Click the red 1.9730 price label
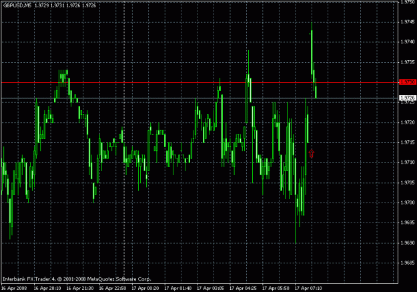 click(408, 82)
